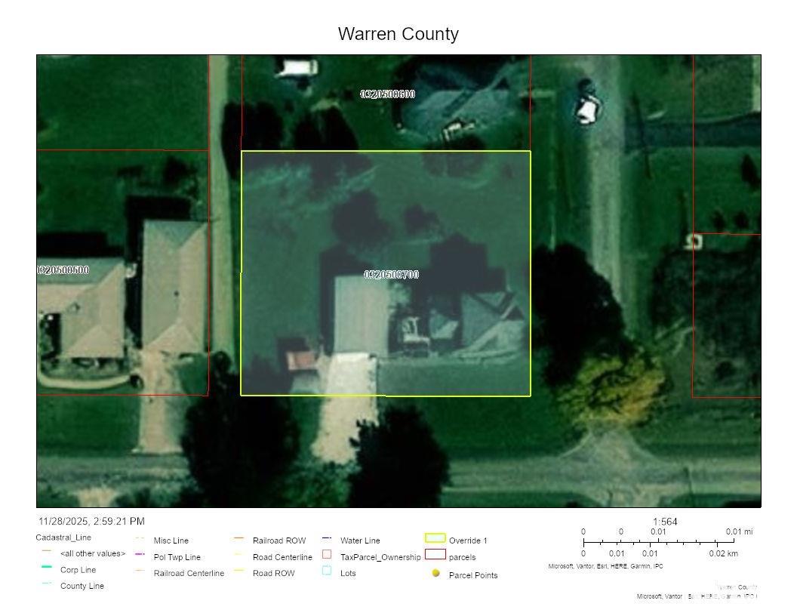
Task: Click the print date timestamp text
Action: pos(91,522)
